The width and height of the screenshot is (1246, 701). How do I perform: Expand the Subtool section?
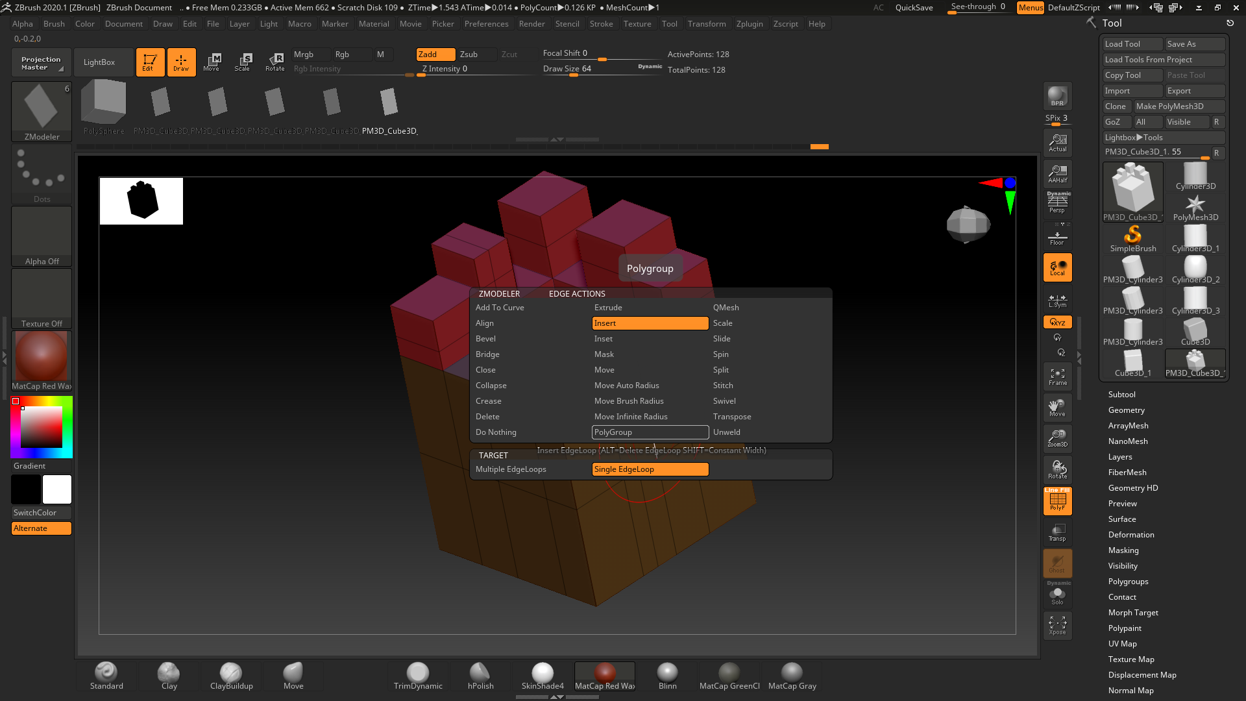pos(1122,394)
